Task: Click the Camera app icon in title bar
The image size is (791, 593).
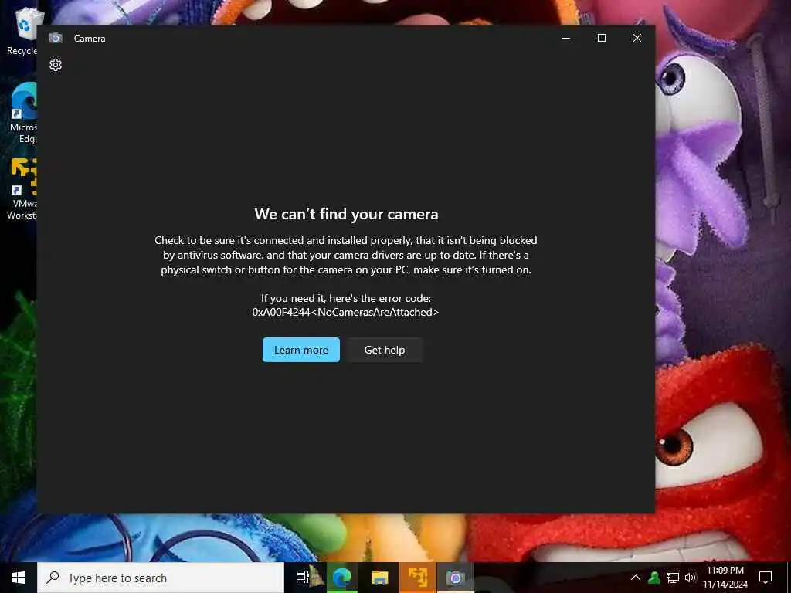Action: point(56,39)
